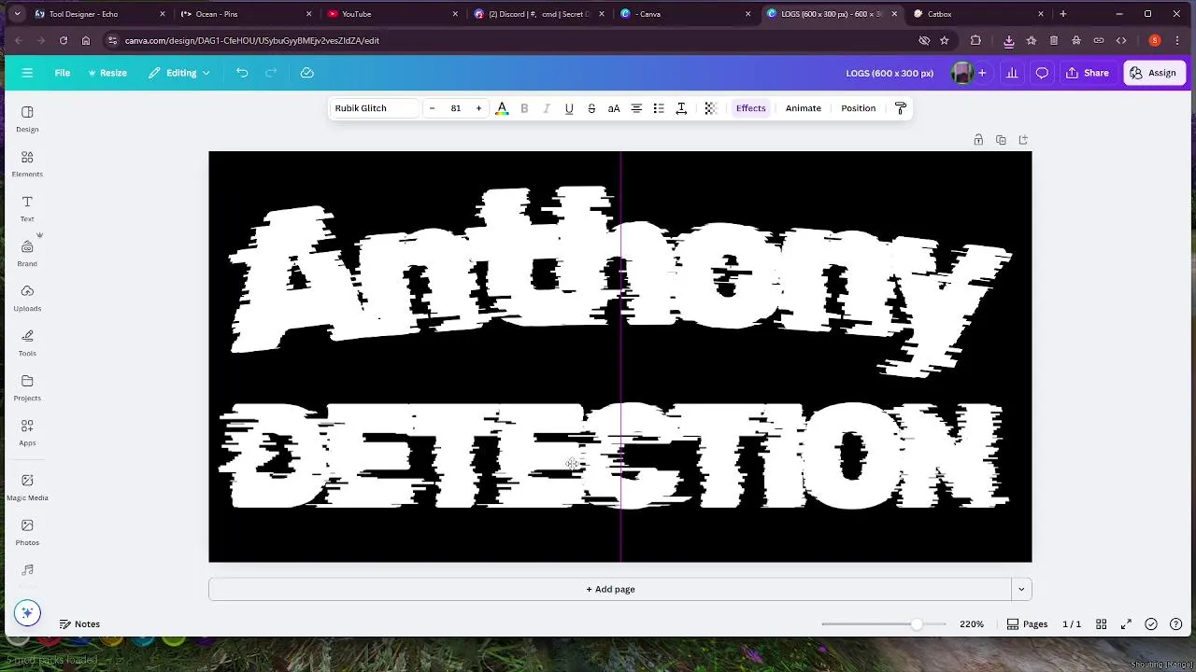
Task: Open the browser tab search dropdown
Action: pyautogui.click(x=17, y=14)
